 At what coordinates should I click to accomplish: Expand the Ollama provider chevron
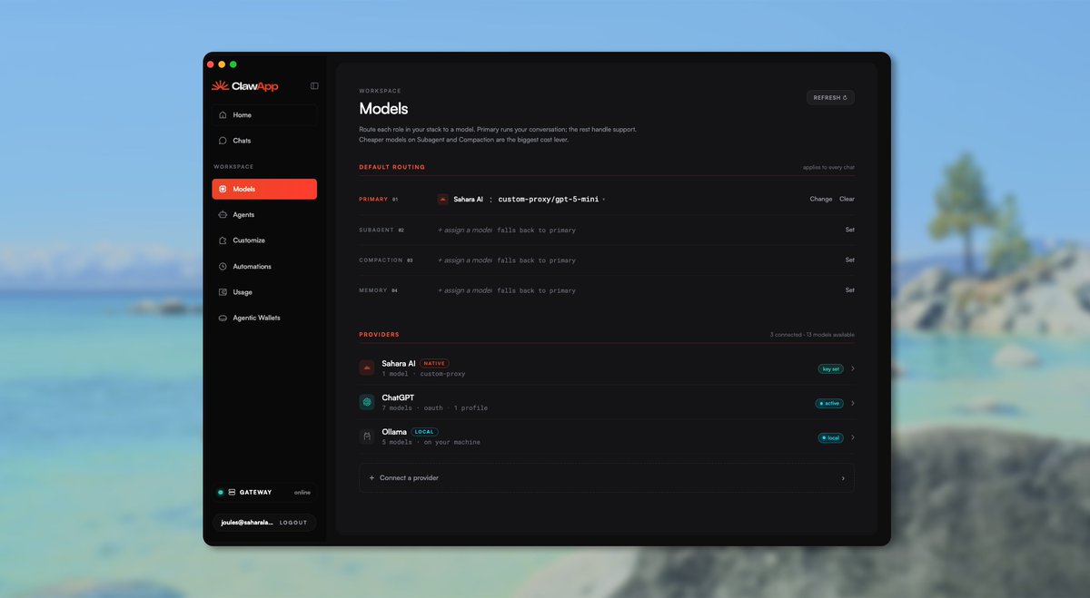click(x=852, y=437)
